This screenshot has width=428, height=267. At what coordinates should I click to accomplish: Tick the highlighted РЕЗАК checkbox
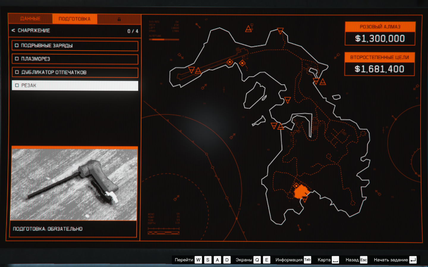click(x=17, y=85)
